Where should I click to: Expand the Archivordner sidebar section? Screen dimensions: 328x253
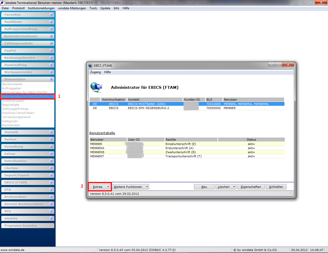(28, 197)
